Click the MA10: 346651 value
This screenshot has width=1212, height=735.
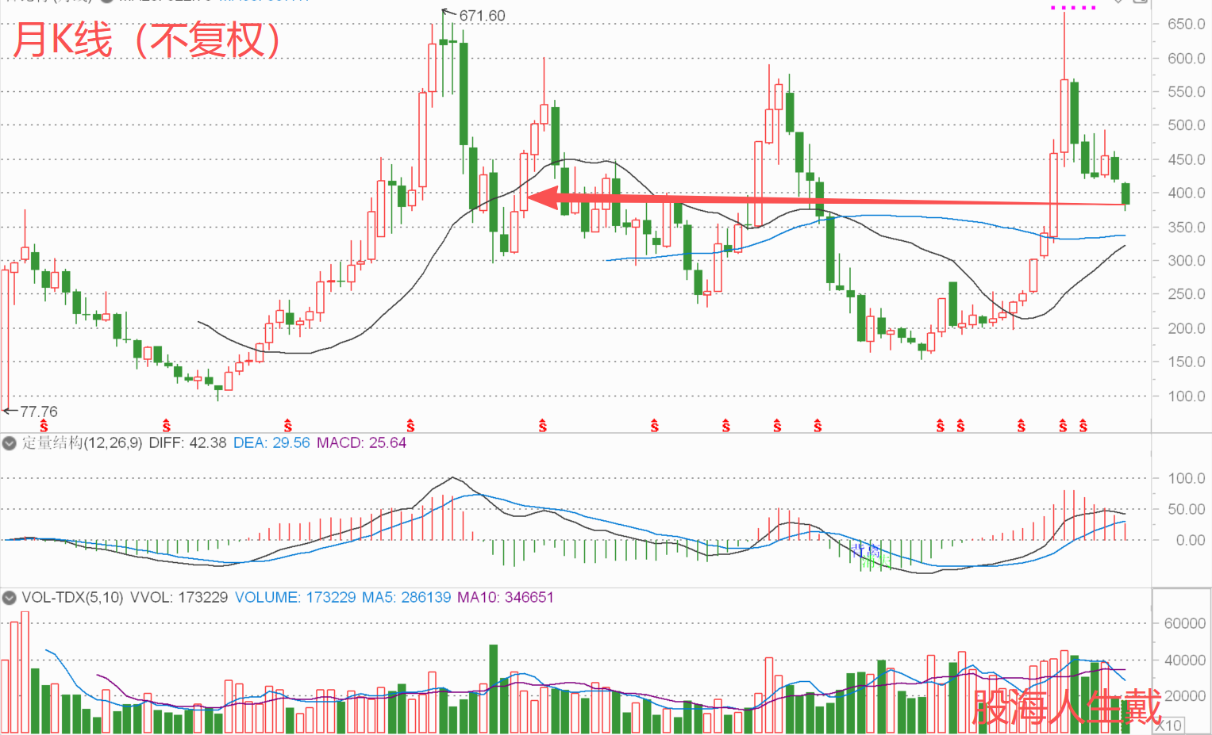[506, 597]
